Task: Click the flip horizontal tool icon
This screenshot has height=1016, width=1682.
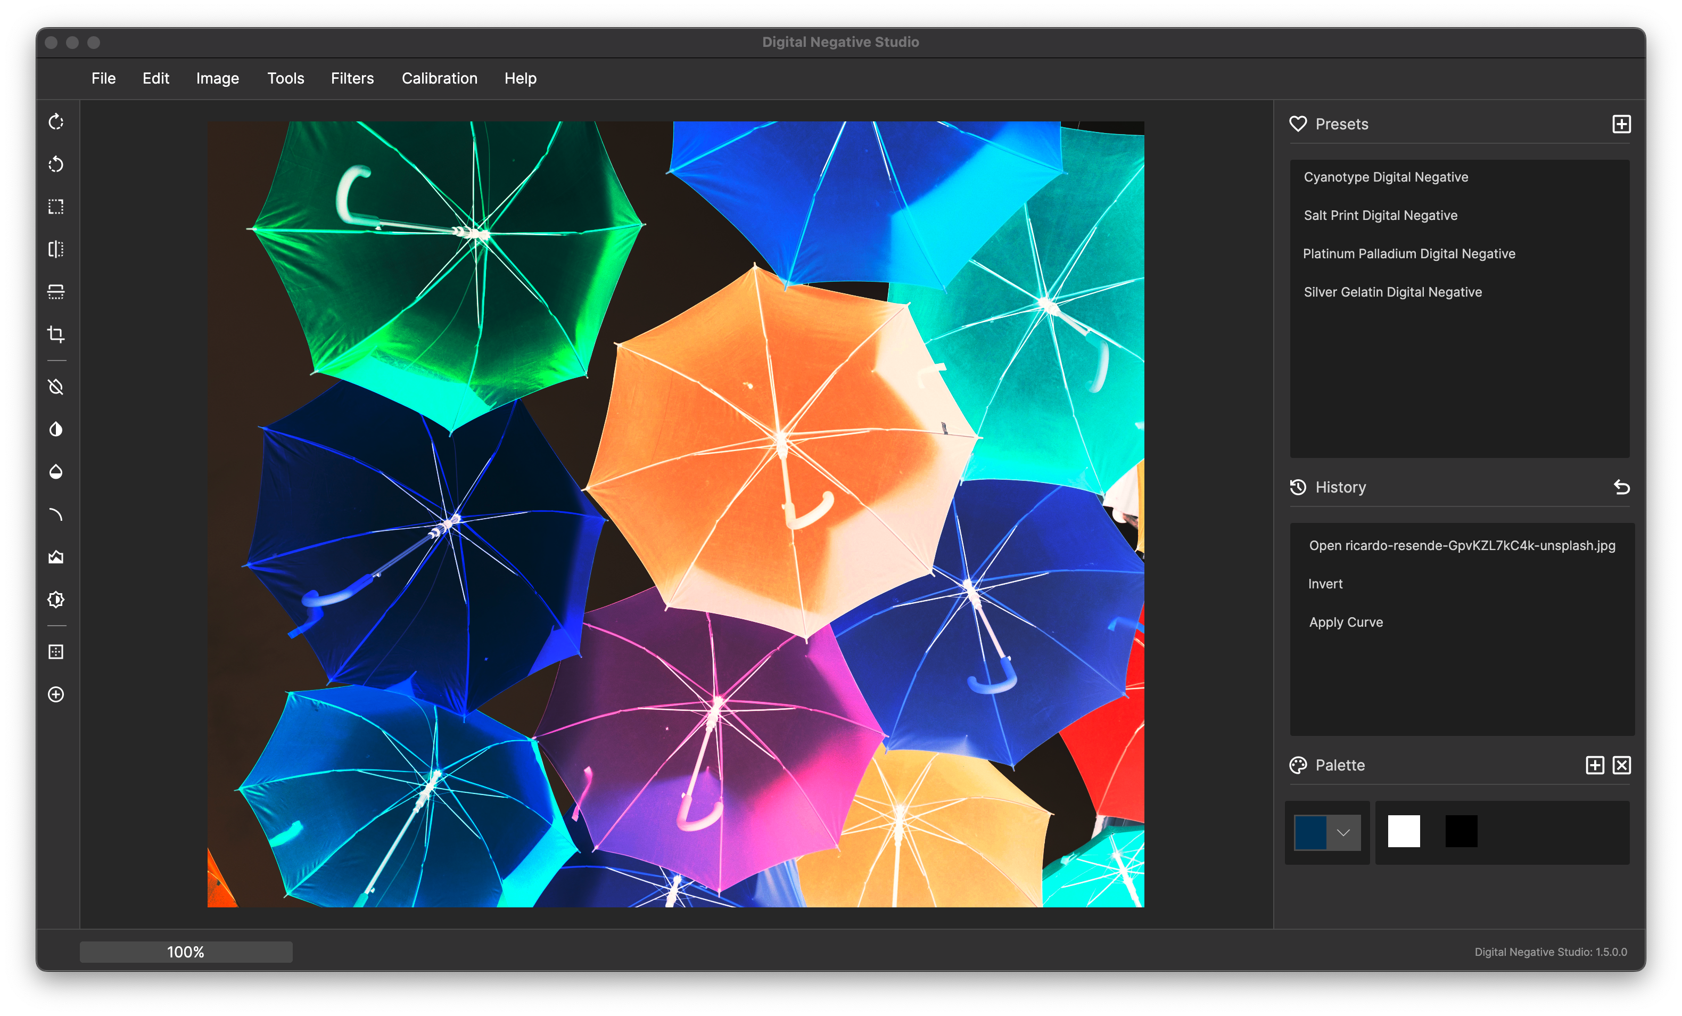Action: click(56, 249)
